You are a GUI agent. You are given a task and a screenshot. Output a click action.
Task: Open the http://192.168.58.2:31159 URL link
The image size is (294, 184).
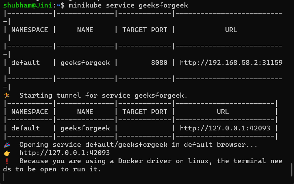click(231, 62)
